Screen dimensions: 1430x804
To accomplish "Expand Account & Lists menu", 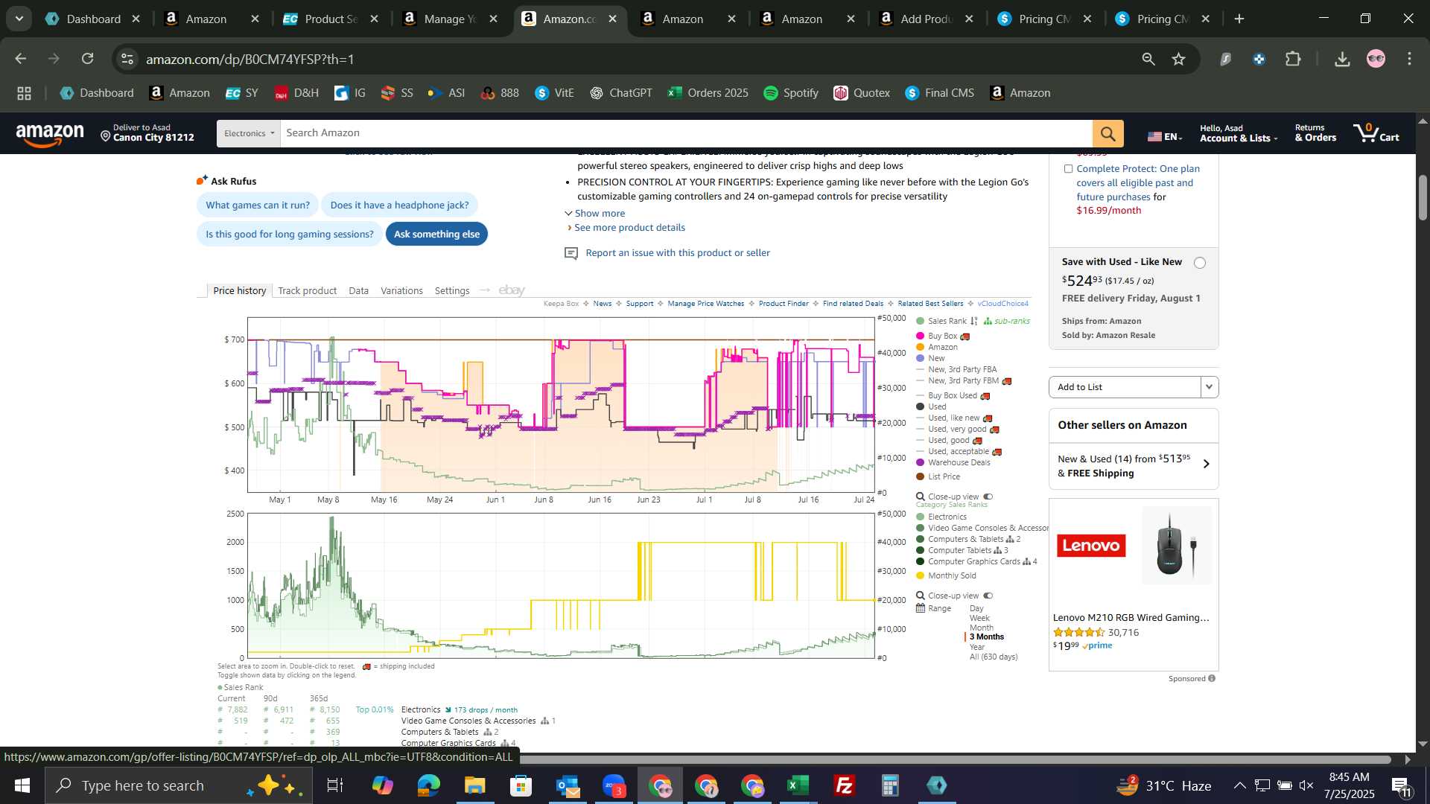I will click(x=1238, y=134).
